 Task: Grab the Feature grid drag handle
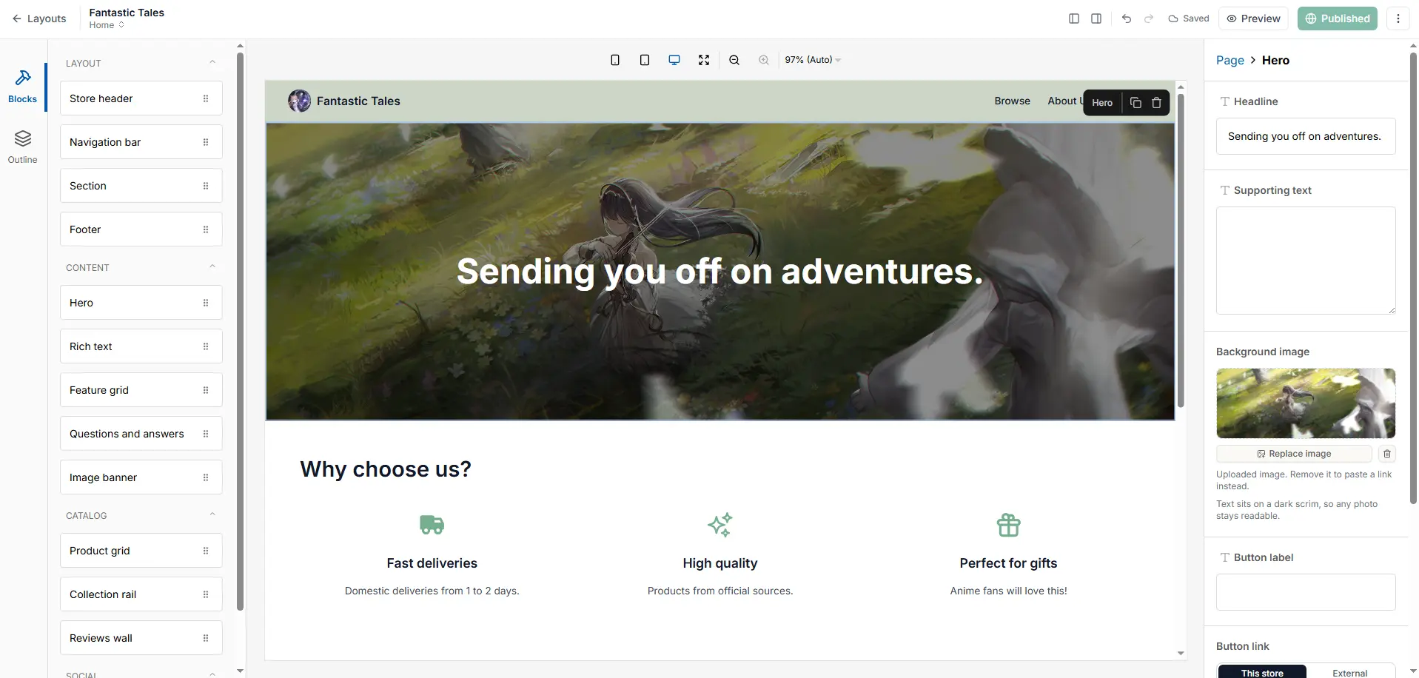206,390
